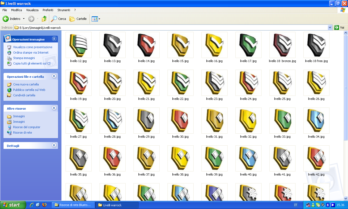
Task: Click the Bluetooth tray icon
Action: point(328,205)
